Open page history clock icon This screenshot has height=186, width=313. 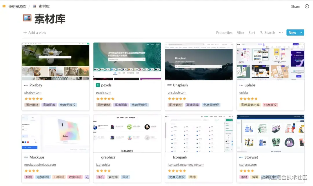pos(307,6)
